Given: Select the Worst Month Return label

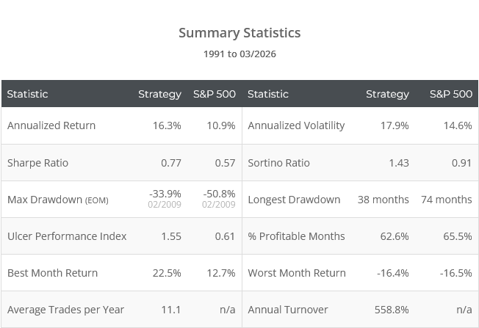Looking at the screenshot, I should click(x=297, y=273).
